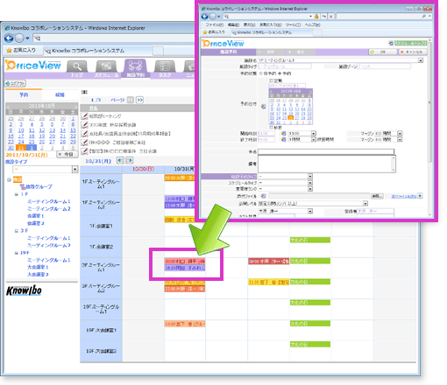Click the 件名 subject input field
The height and width of the screenshot is (385, 447).
click(326, 151)
